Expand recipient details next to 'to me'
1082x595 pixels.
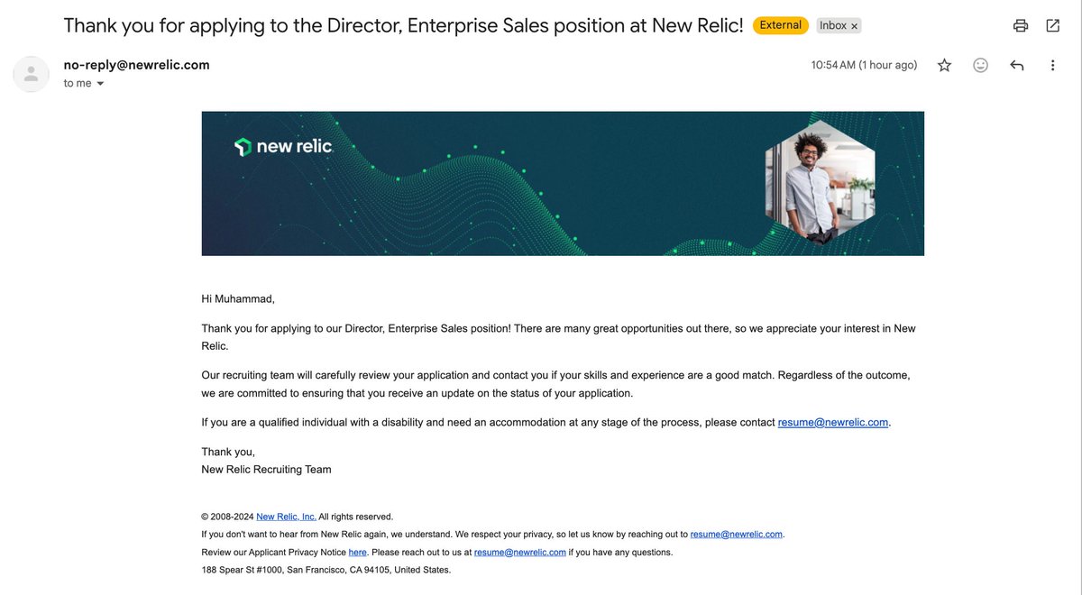pyautogui.click(x=100, y=84)
